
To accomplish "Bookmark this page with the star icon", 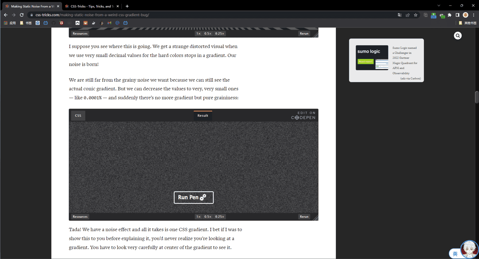I will click(x=416, y=15).
